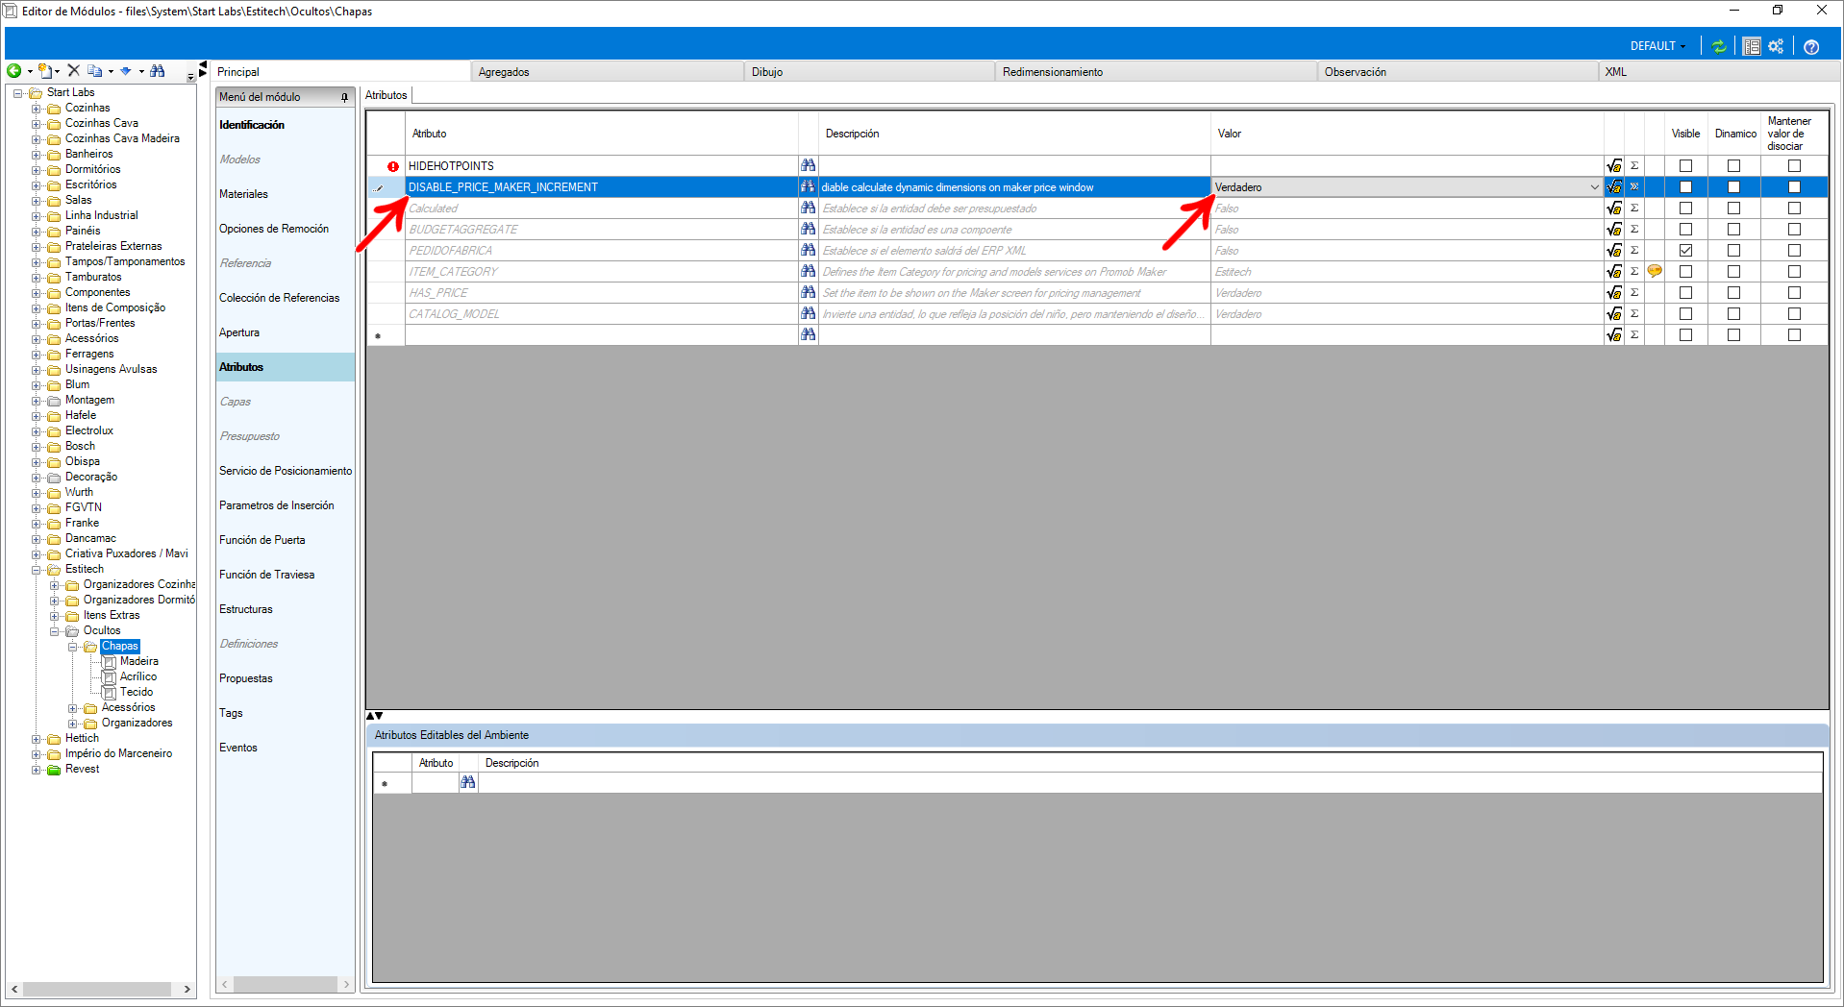Image resolution: width=1844 pixels, height=1007 pixels.
Task: Check Mantener valor for HIDEHOTPOINTS row
Action: coord(1794,166)
